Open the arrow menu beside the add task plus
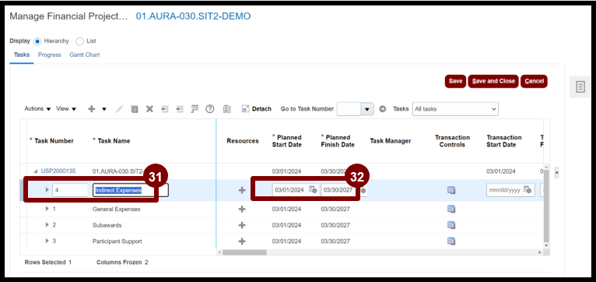 [103, 109]
